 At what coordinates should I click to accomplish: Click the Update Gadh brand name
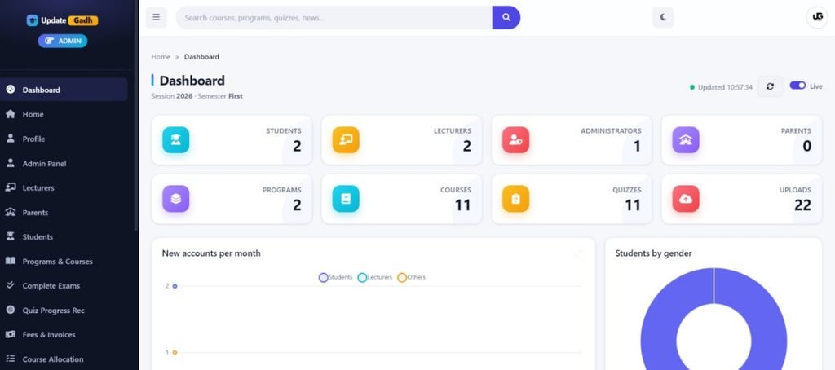(x=69, y=20)
